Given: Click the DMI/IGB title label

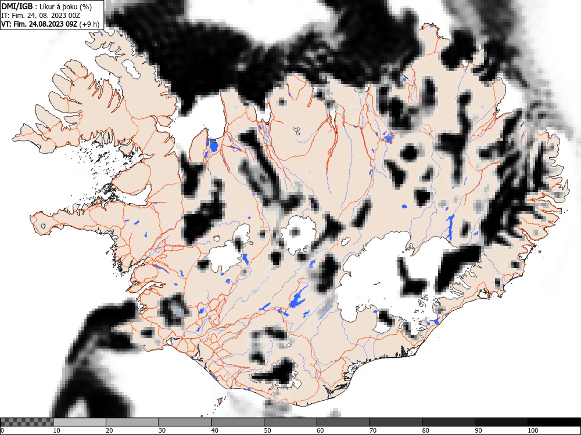Looking at the screenshot, I should (x=17, y=6).
